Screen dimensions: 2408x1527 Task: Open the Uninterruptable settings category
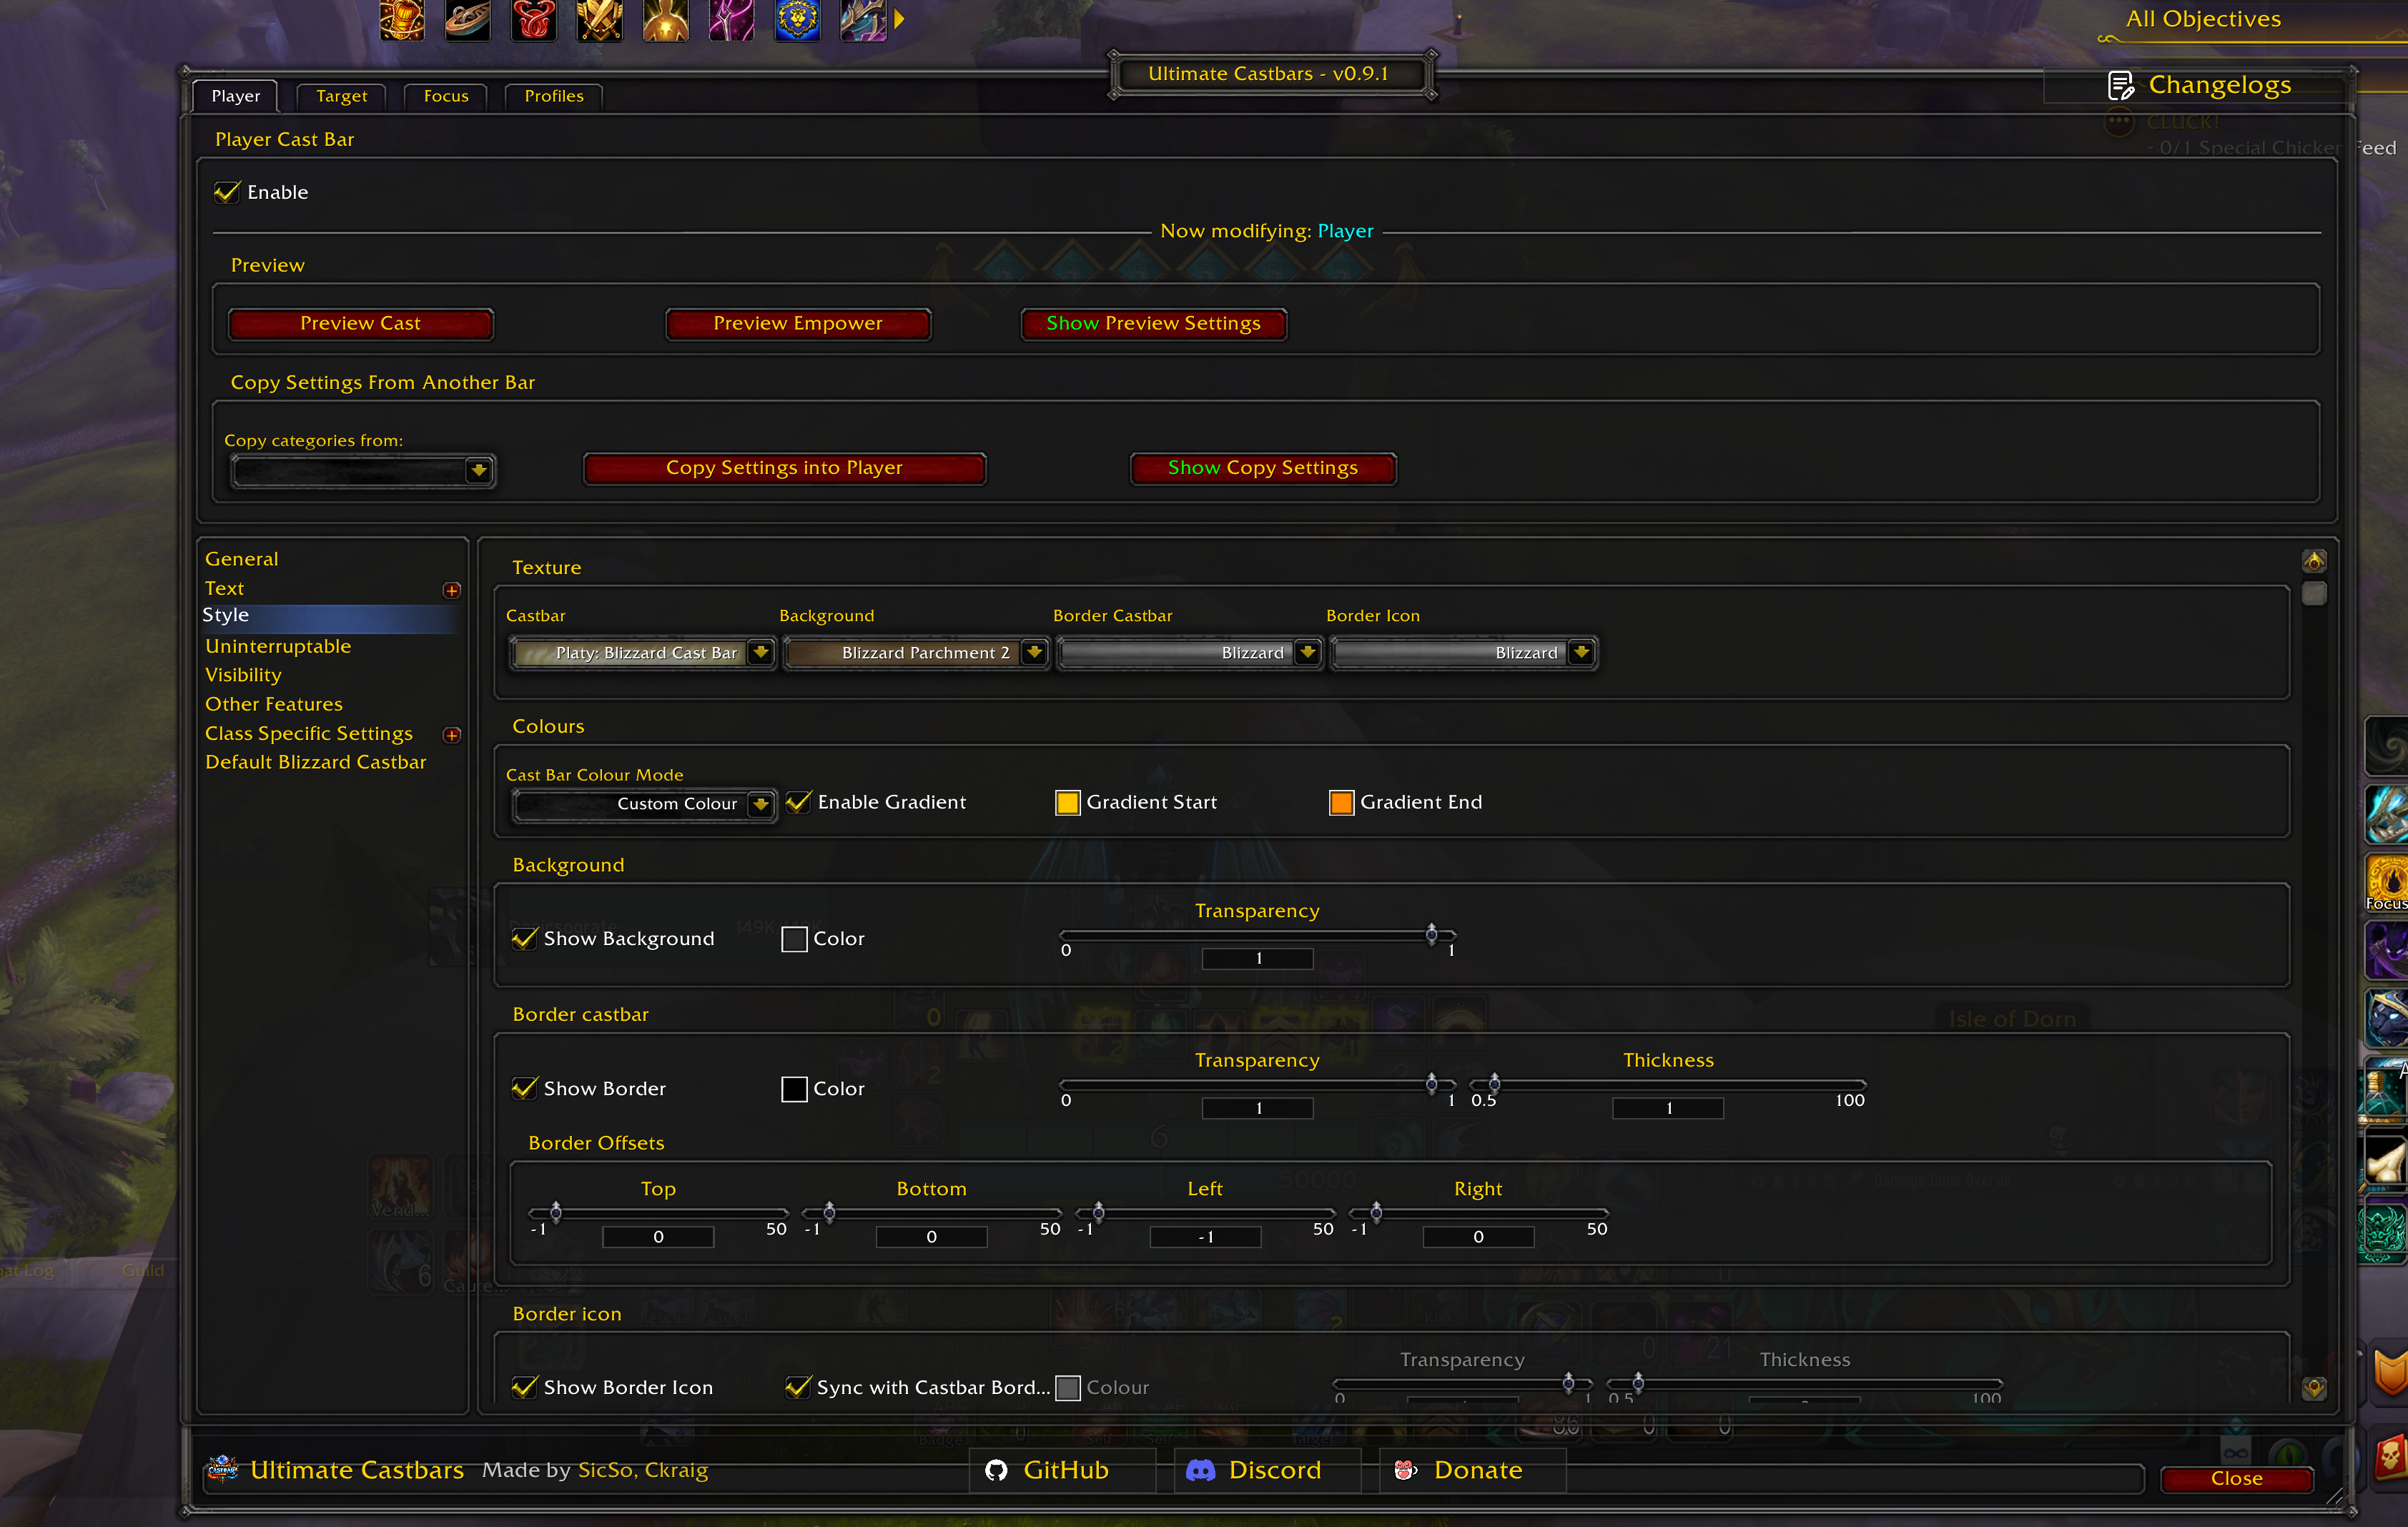pyautogui.click(x=278, y=646)
